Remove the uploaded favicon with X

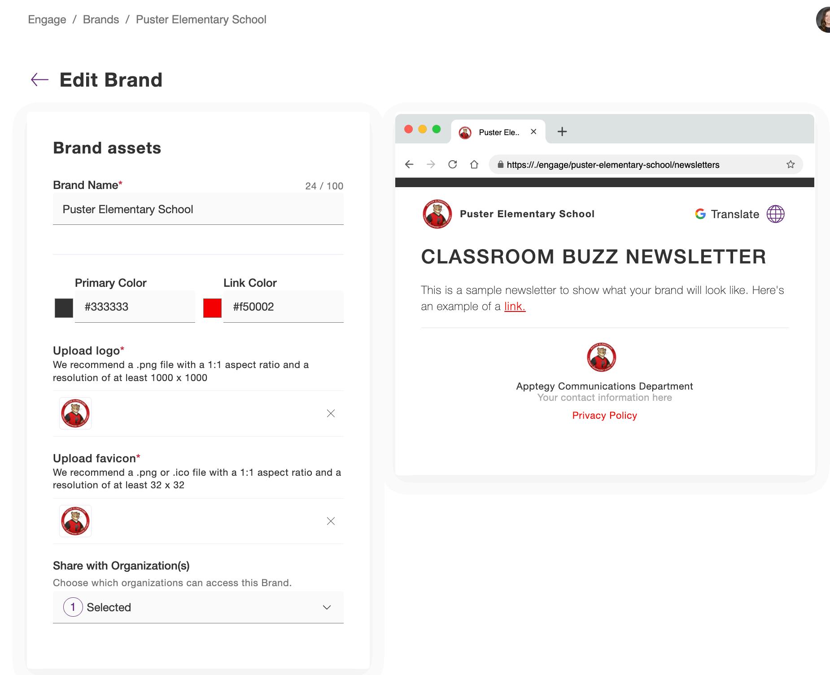331,521
